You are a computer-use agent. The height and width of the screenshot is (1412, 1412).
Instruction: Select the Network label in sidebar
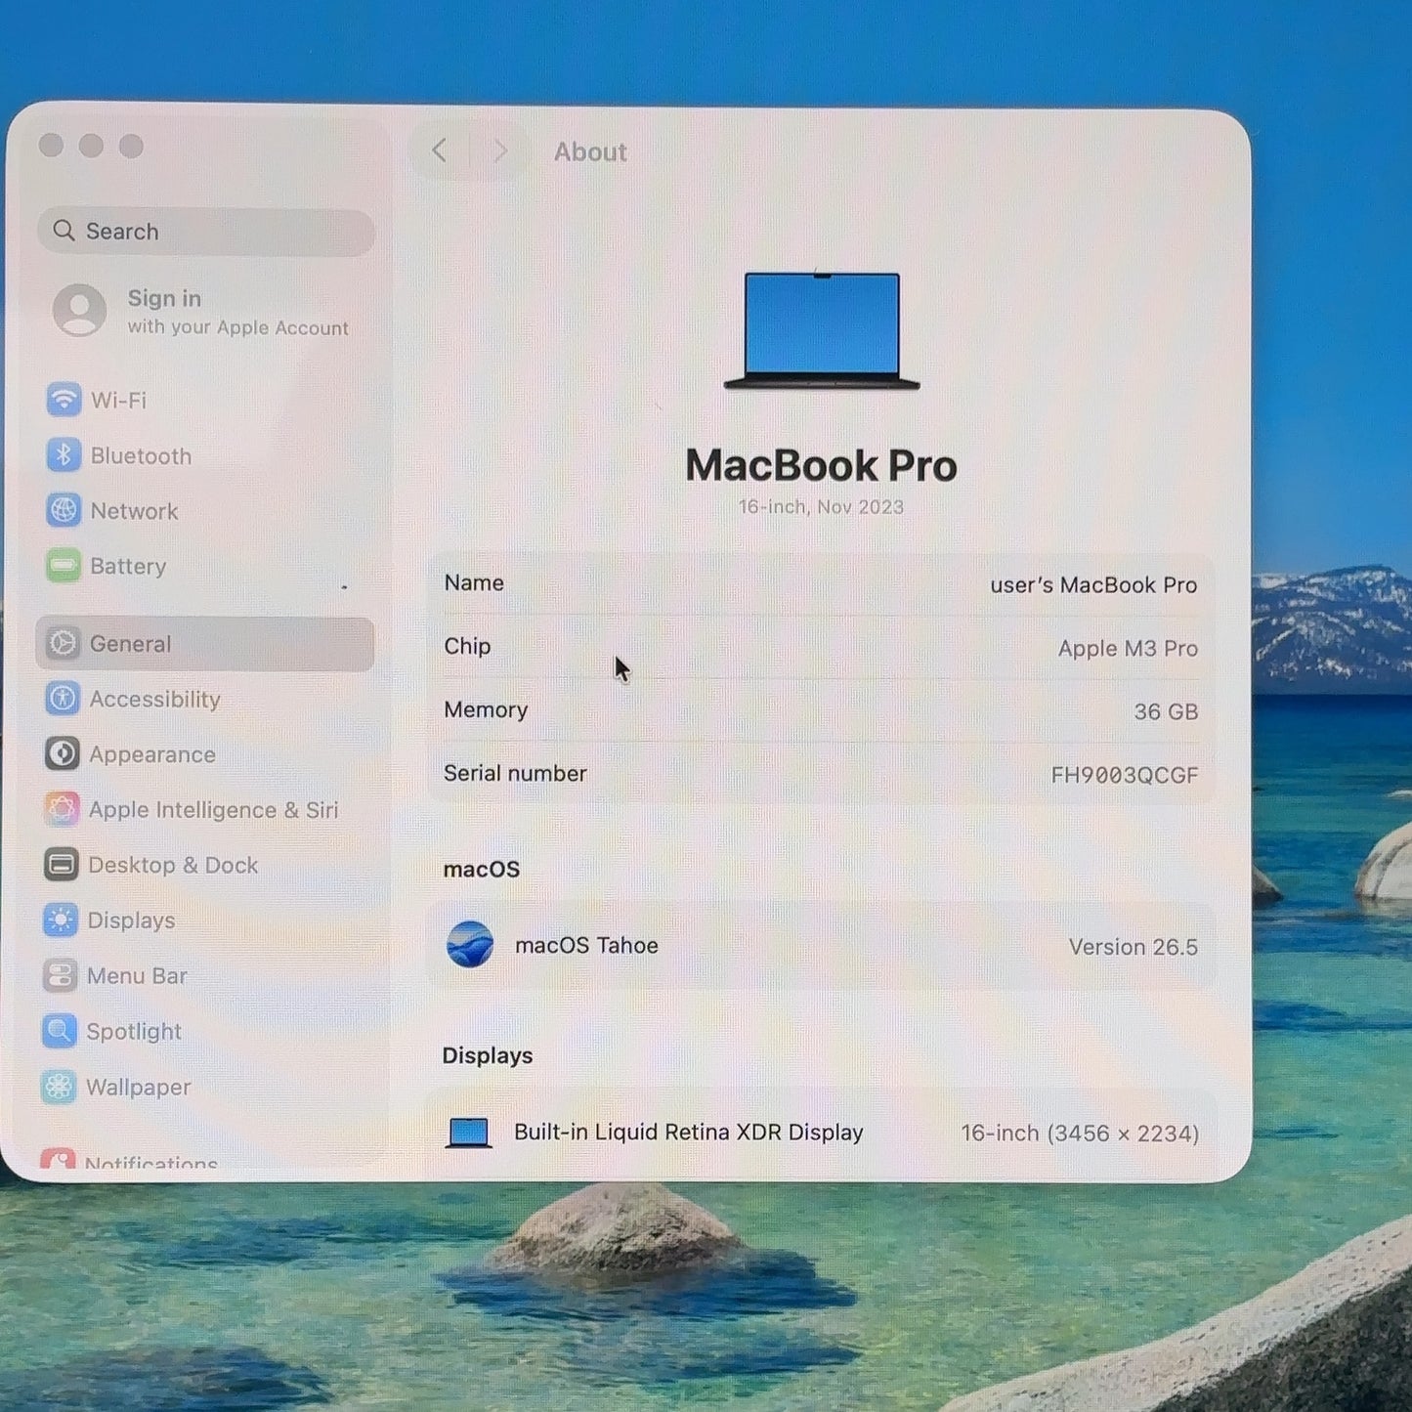(134, 511)
